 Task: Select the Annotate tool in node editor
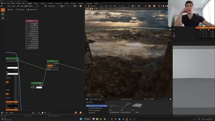tap(3, 14)
